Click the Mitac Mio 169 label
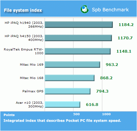Image resolution: width=137 pixels, height=131 pixels. coord(32,65)
